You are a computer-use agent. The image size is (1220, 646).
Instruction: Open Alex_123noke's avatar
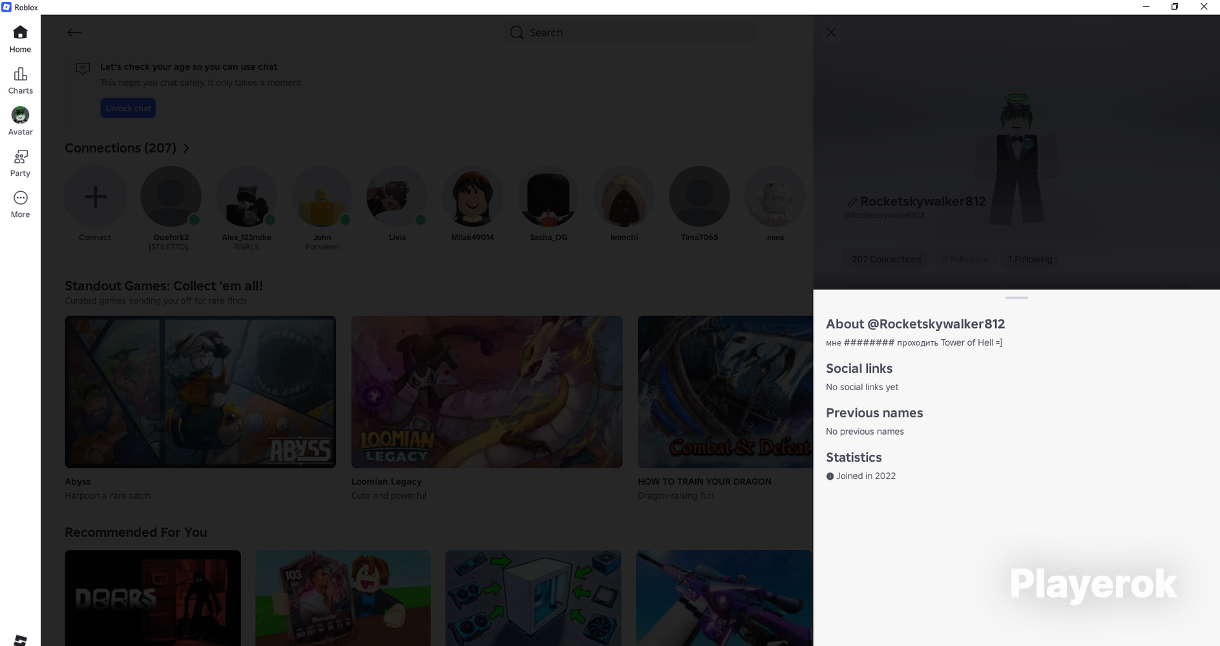coord(246,196)
